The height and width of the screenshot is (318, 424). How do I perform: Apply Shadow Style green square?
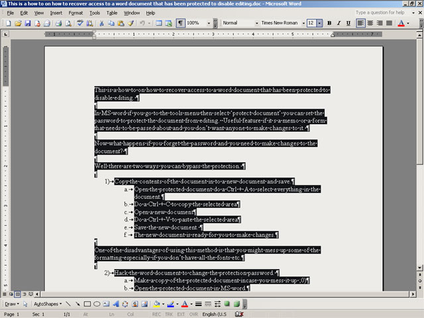click(x=227, y=304)
